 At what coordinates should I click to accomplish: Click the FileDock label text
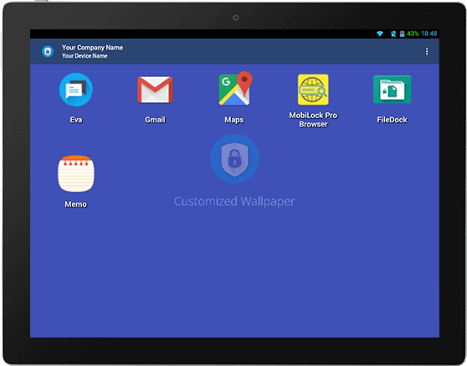tap(392, 120)
